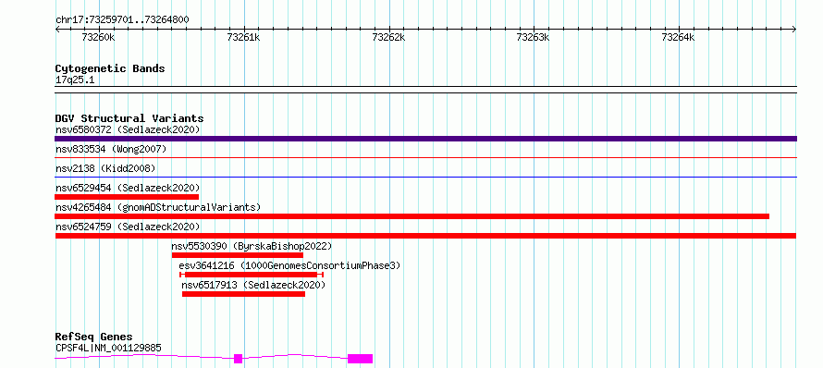Viewport: 823px width, 368px height.
Task: Click the nsv6529454 (Sedlazeck2020) label
Action: (128, 188)
